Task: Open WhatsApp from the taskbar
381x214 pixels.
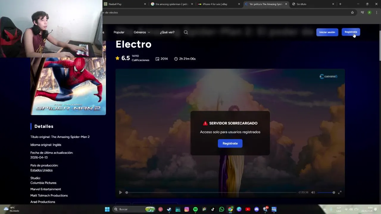Action: click(221, 209)
